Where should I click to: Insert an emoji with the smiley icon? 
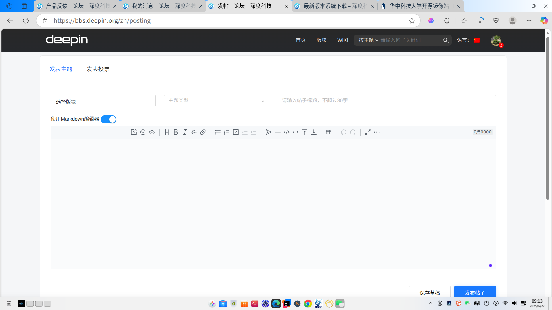[143, 132]
